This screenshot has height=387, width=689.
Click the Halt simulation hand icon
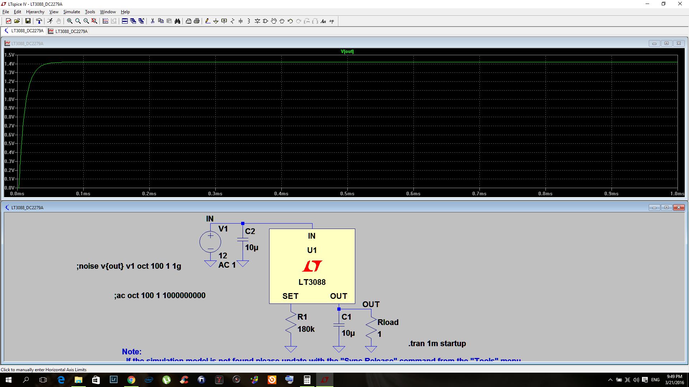[58, 21]
